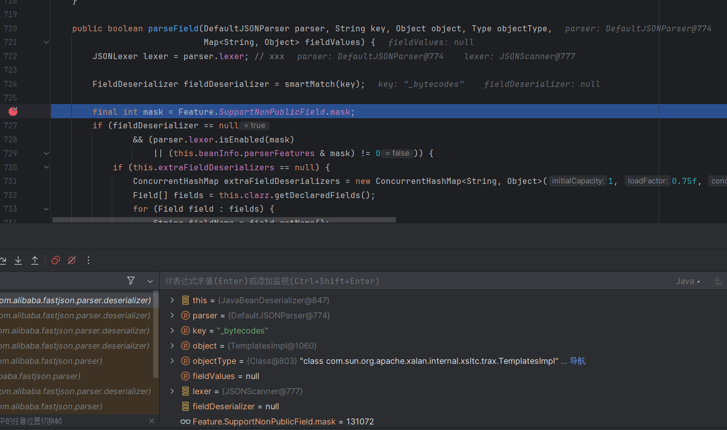Click the glasses watch icon for Feature.SupportNonPublicField.mask
Screen dimensions: 727x430
(x=186, y=421)
